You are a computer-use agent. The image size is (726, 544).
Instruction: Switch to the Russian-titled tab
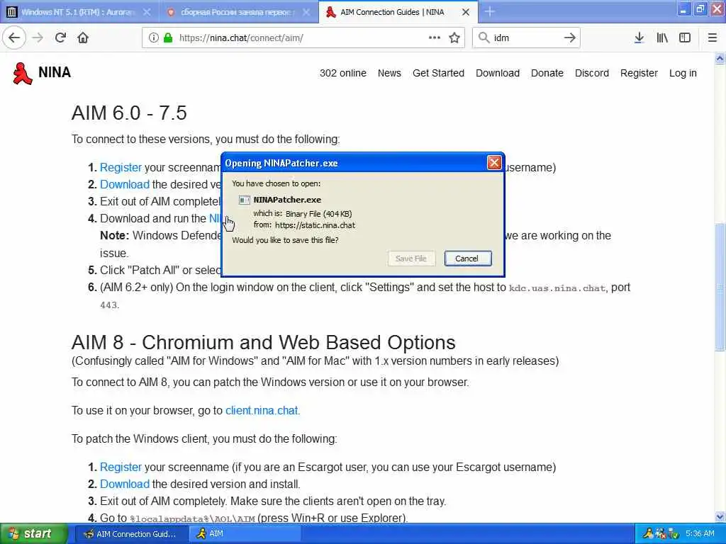coord(237,12)
